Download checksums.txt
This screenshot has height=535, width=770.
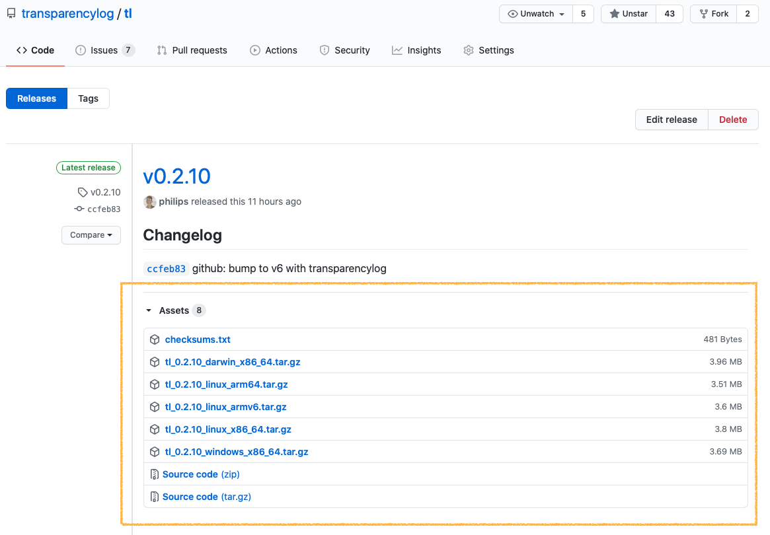[x=198, y=339]
